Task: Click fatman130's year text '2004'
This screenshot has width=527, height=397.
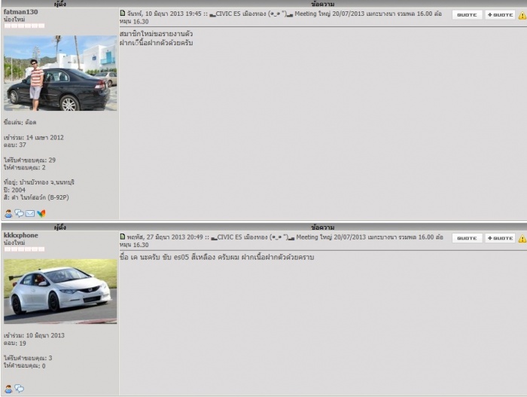Action: click(x=19, y=190)
